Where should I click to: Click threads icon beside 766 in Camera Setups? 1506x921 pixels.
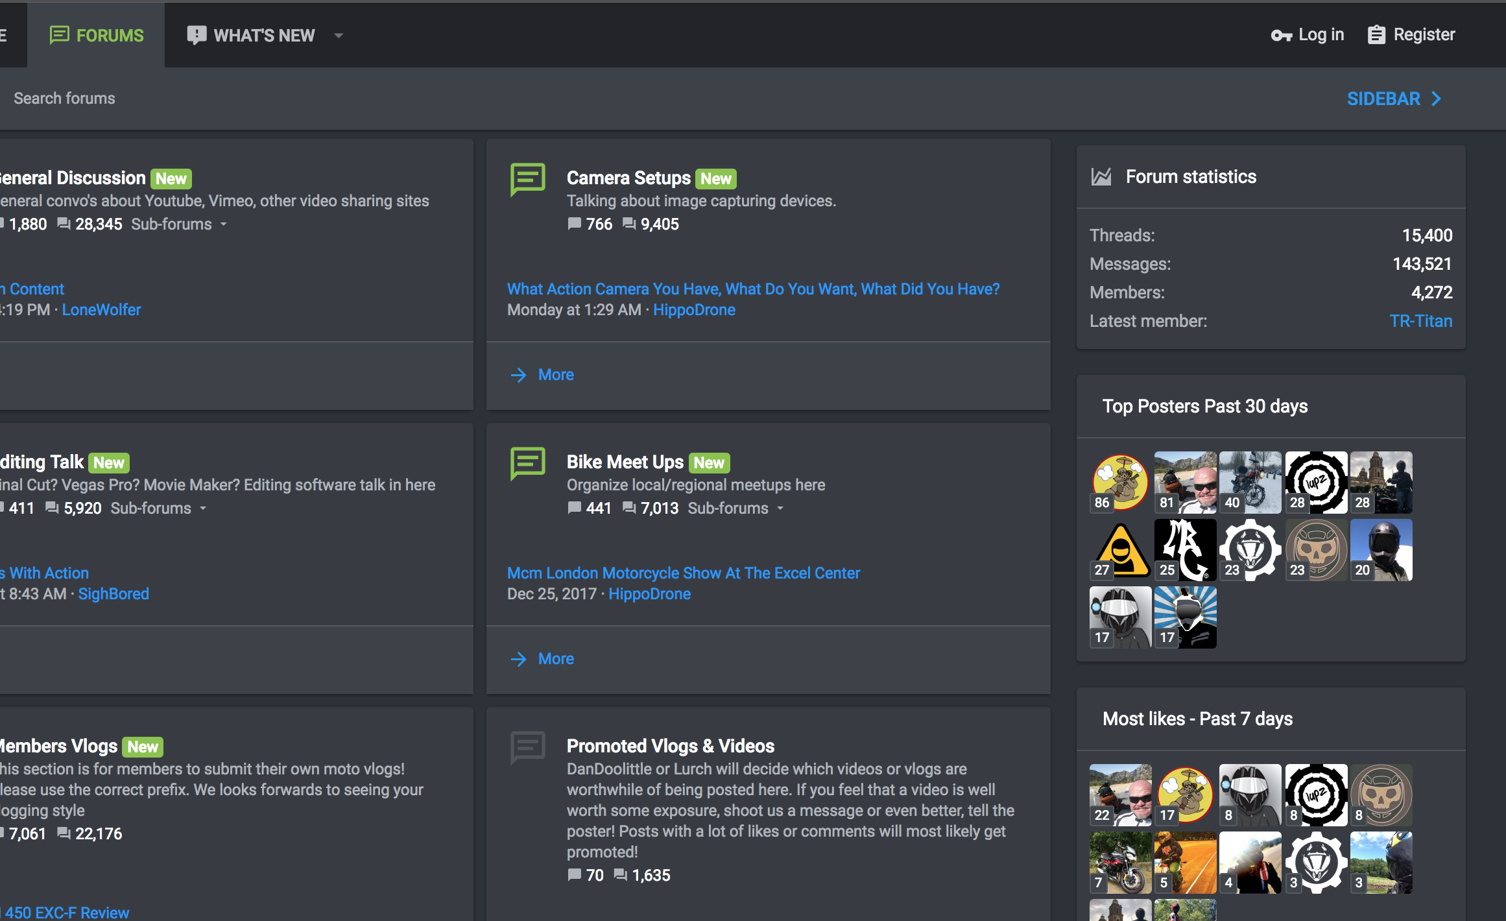pyautogui.click(x=574, y=224)
